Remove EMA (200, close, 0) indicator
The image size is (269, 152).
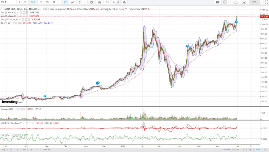(x=29, y=19)
